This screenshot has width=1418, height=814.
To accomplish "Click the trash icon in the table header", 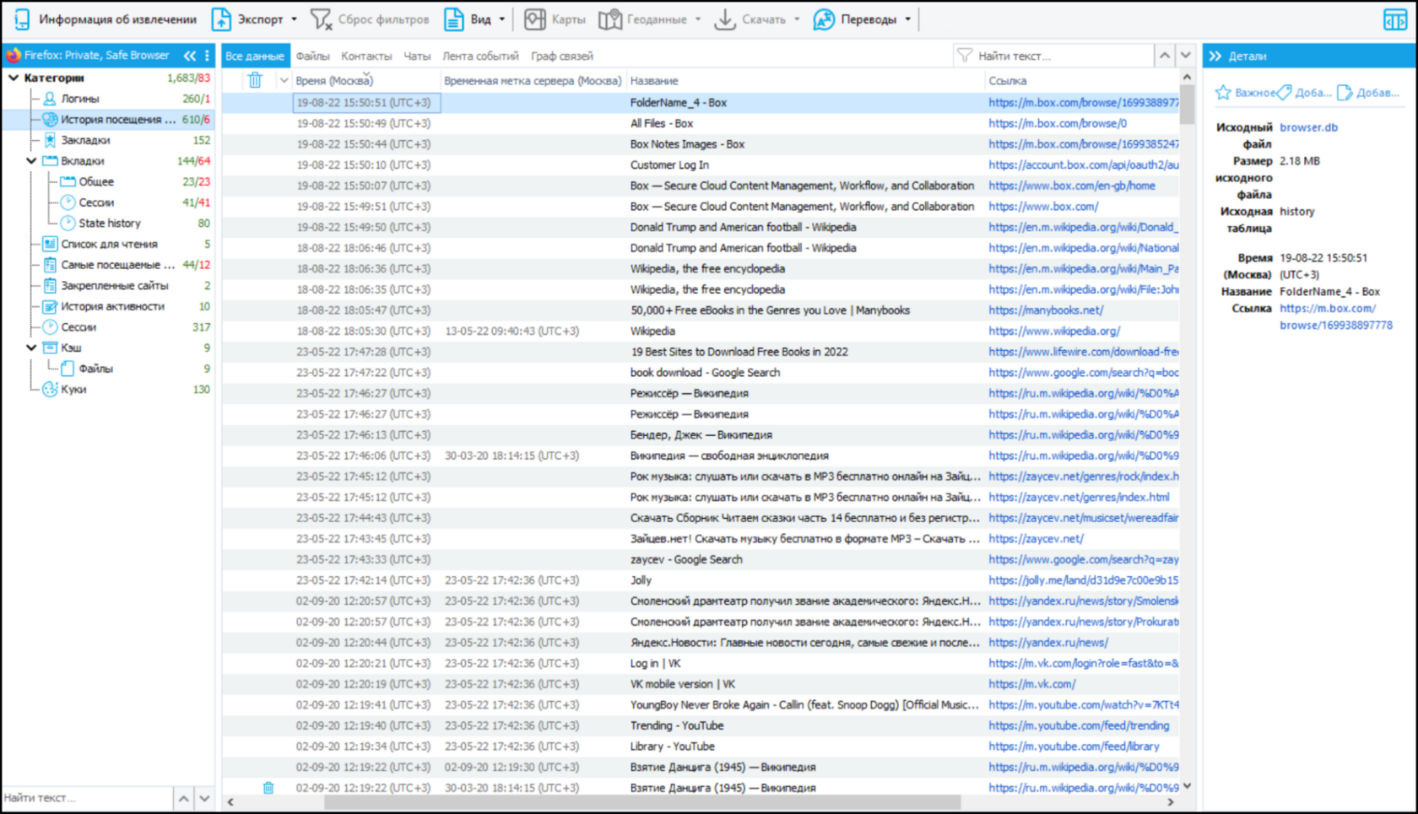I will click(x=255, y=80).
